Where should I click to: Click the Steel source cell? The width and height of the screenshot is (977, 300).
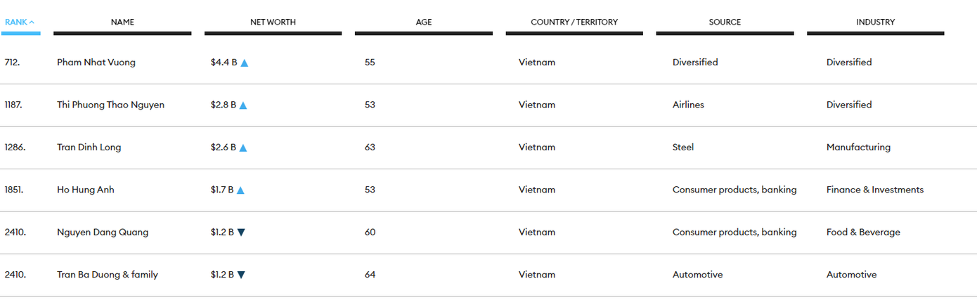tap(683, 148)
